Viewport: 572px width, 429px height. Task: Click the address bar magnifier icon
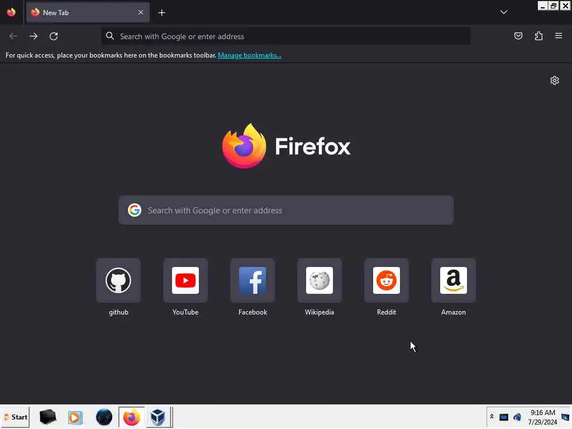[x=110, y=36]
